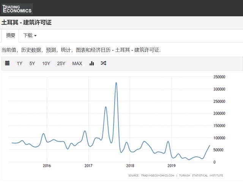Click the highest chart peak near 325000
Viewport: 243px width, 186px height.
pyautogui.click(x=116, y=83)
